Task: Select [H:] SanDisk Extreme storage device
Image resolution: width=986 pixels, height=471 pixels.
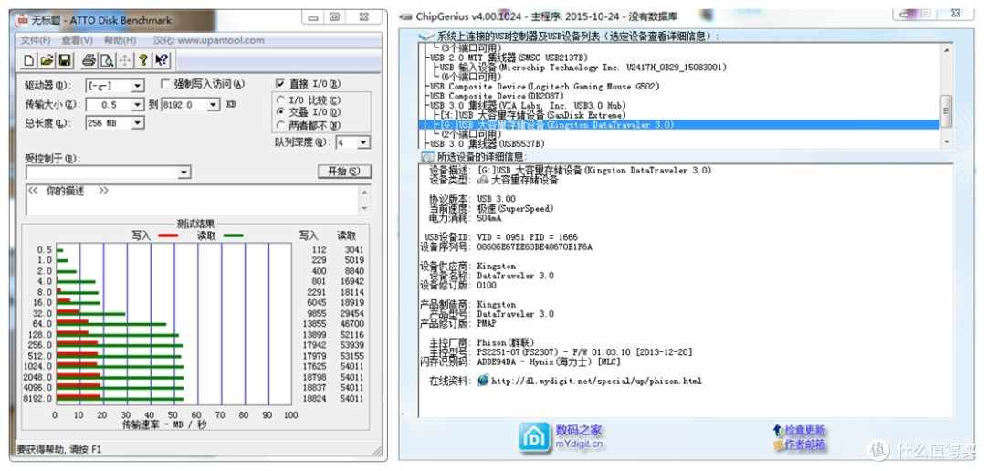Action: 532,115
